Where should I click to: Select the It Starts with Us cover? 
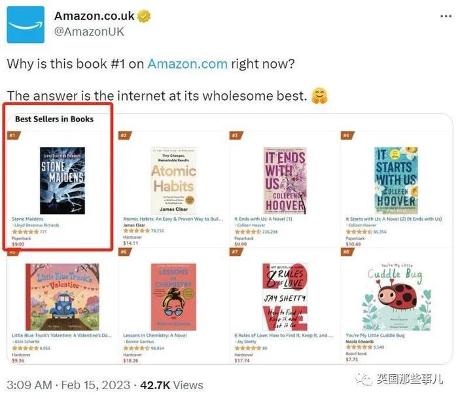coord(396,181)
